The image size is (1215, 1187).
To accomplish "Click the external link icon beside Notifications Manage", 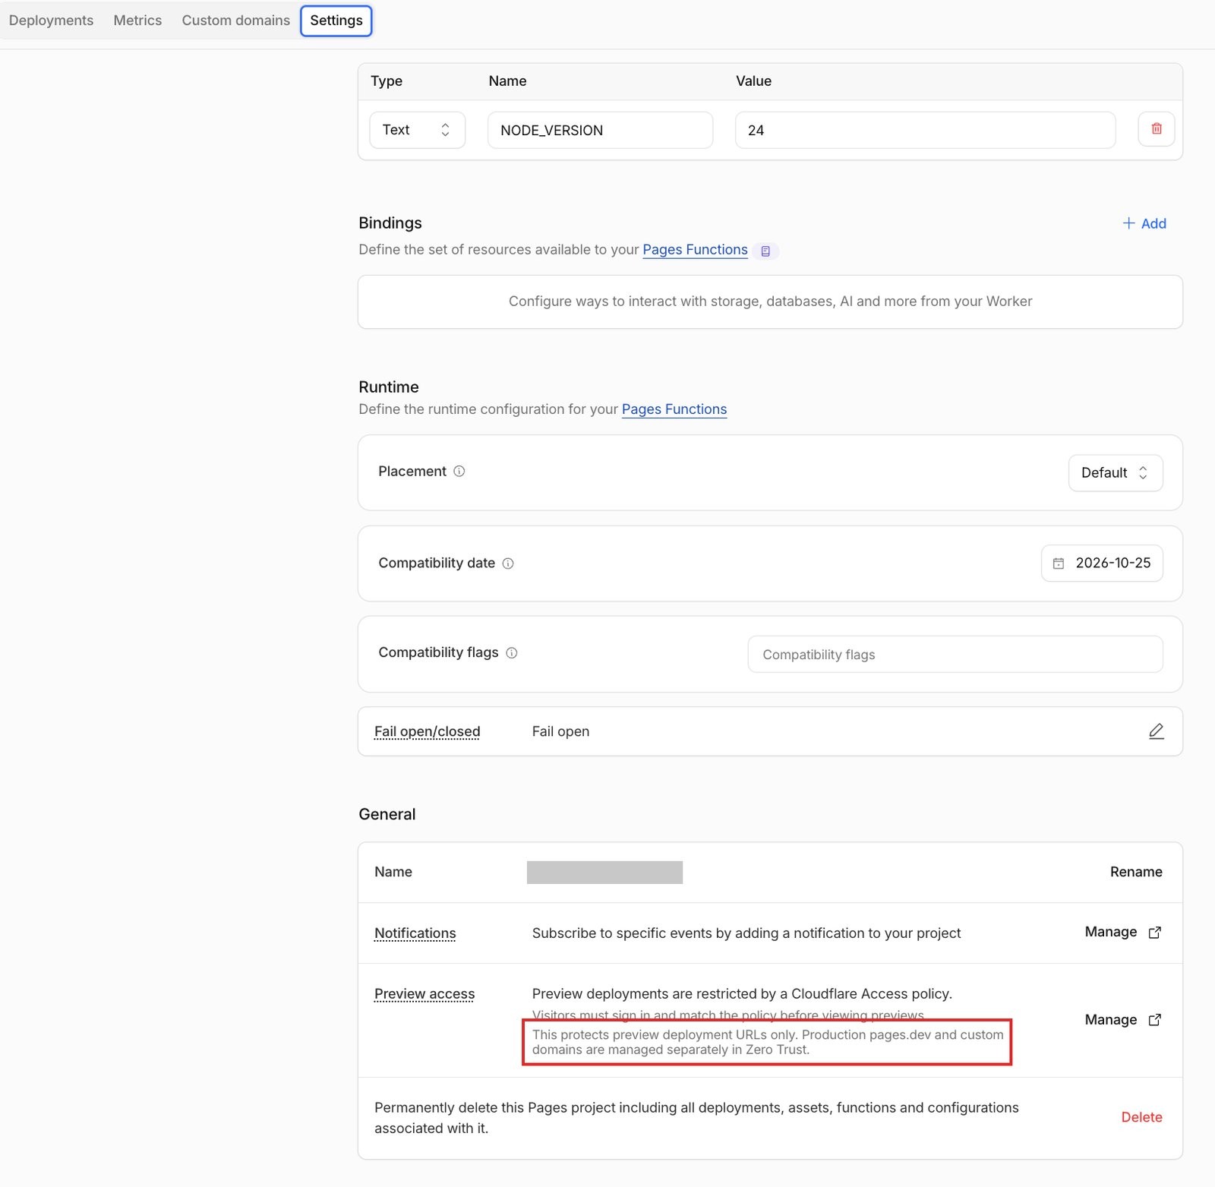I will [x=1155, y=933].
